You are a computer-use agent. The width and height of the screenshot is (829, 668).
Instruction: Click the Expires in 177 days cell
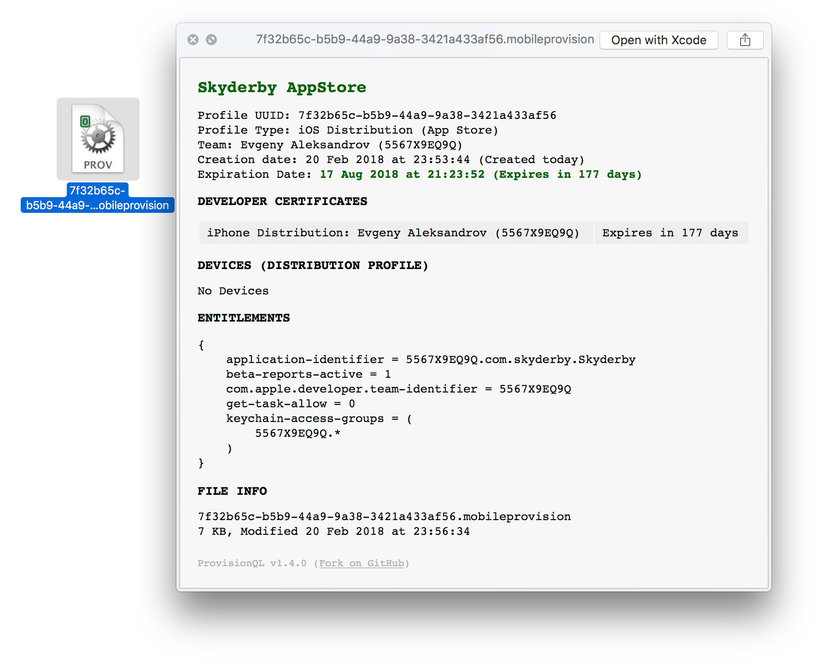pos(669,233)
